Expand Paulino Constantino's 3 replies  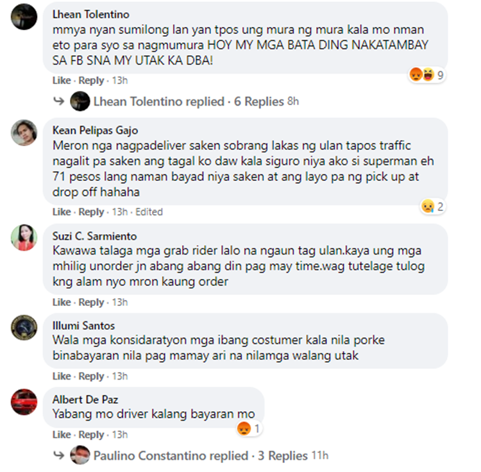[211, 456]
